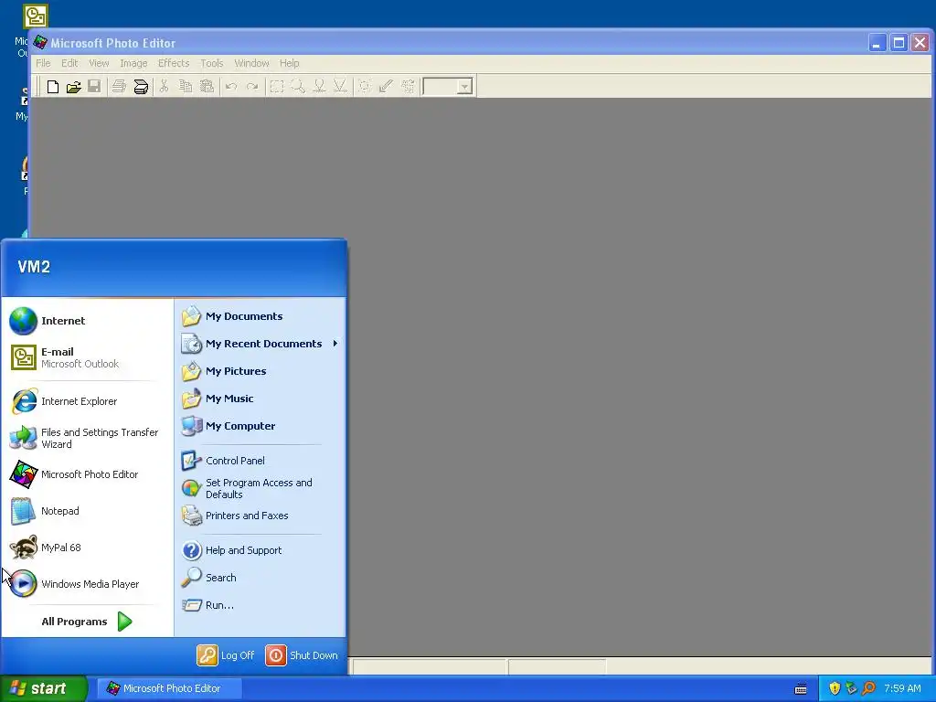Screen dimensions: 936x702
Task: Open the Window menu in Photo Editor
Action: click(x=251, y=63)
